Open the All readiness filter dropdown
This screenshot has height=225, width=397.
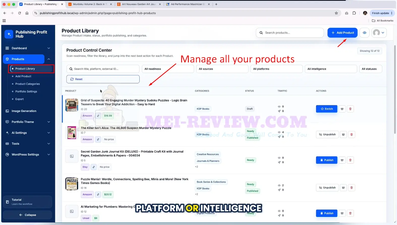pos(168,69)
